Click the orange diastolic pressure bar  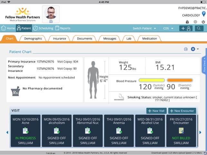pos(180,80)
